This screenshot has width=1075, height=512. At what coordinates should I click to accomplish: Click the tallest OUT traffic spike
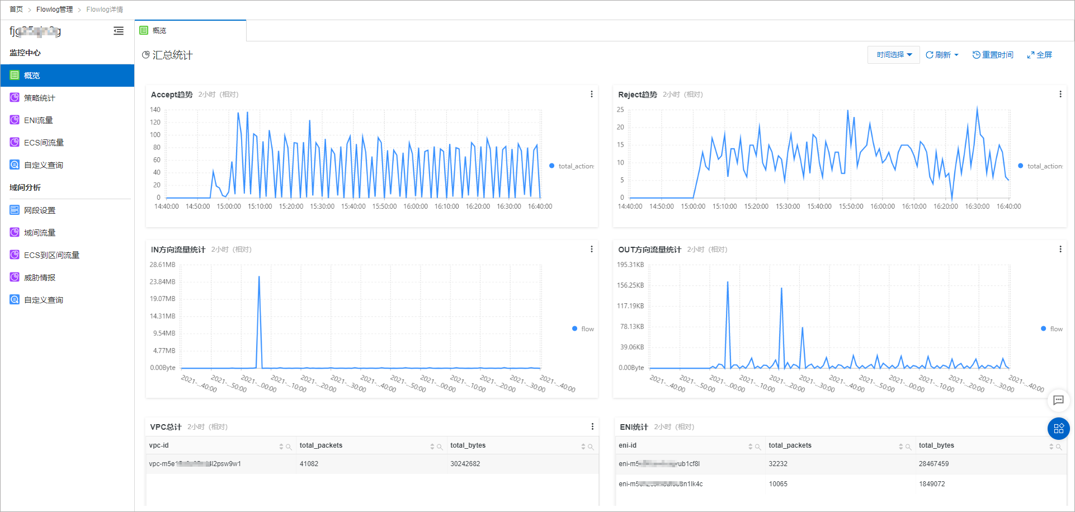click(x=728, y=282)
